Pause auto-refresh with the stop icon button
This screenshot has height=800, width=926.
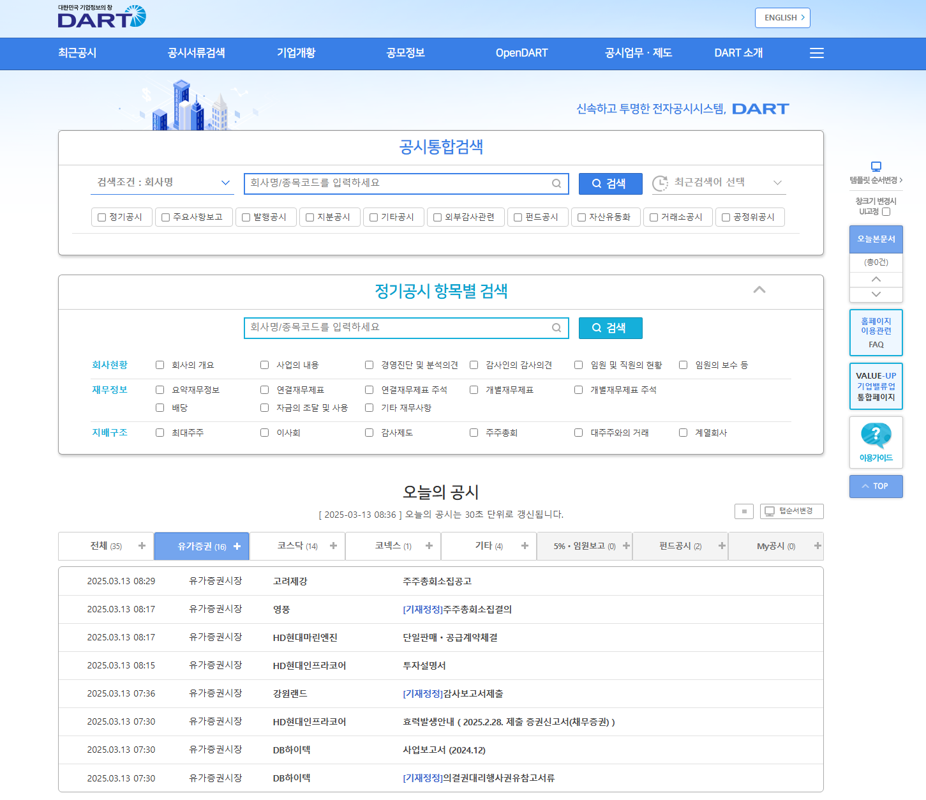coord(744,511)
